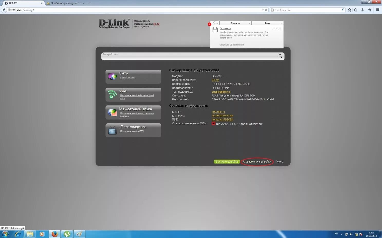Click the Поиск button
The image size is (382, 238).
click(x=279, y=161)
